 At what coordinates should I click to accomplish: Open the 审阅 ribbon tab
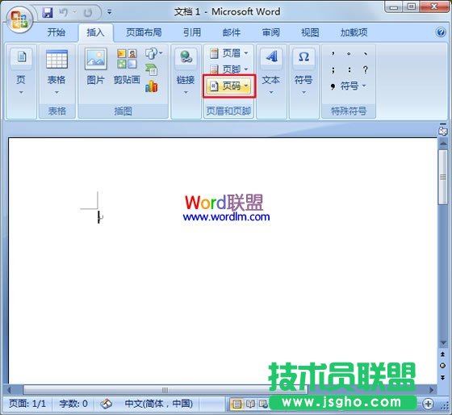coord(270,32)
